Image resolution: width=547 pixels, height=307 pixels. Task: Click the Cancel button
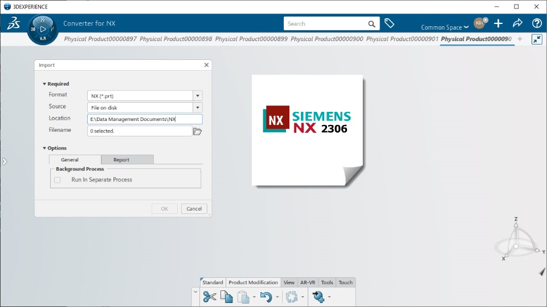point(194,208)
